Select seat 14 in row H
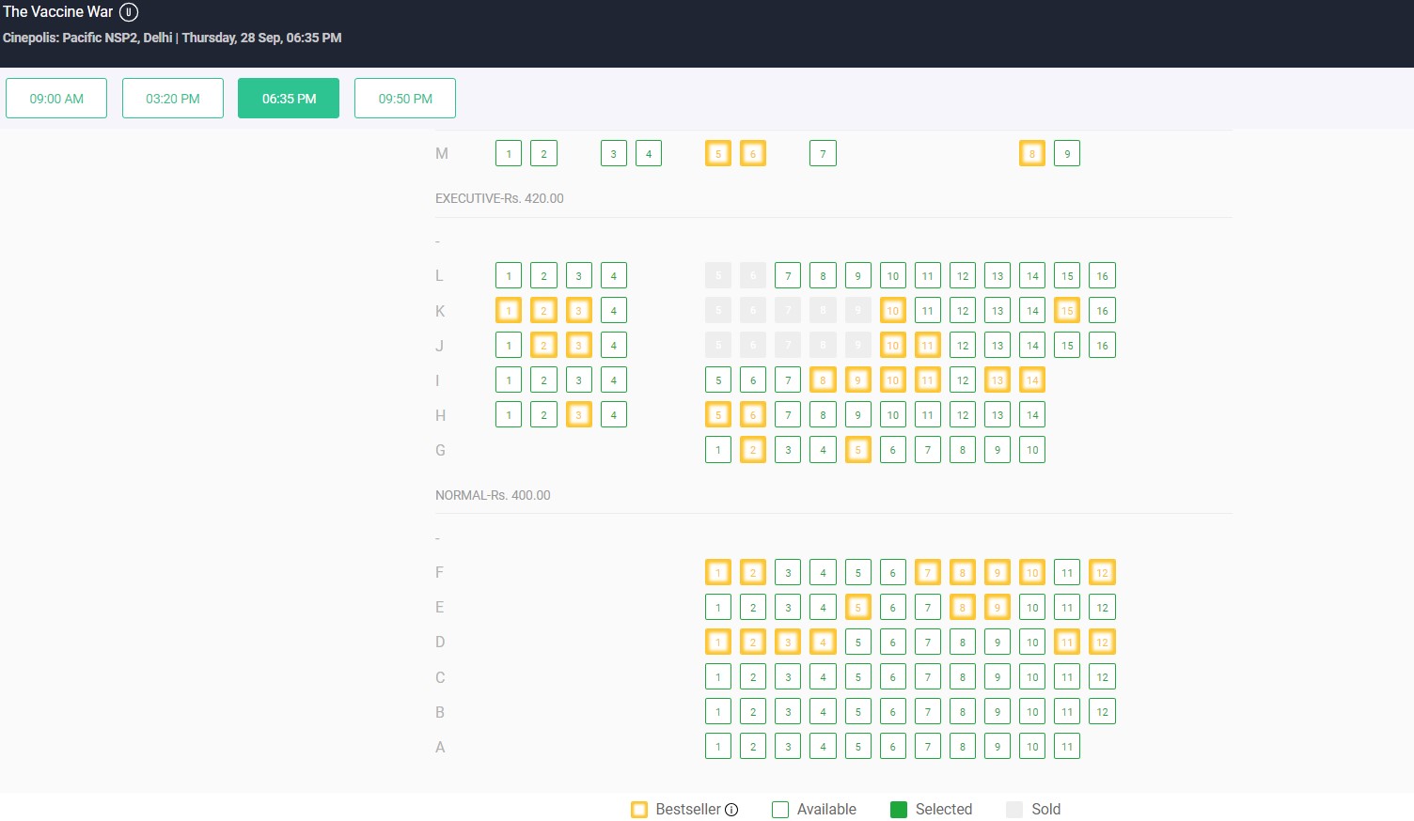Screen dimensions: 1414x821 [x=1032, y=415]
